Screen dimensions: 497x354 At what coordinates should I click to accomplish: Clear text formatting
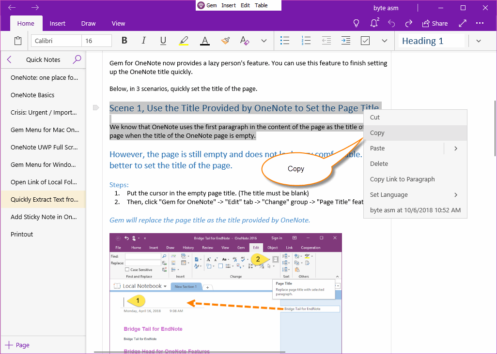[x=244, y=41]
